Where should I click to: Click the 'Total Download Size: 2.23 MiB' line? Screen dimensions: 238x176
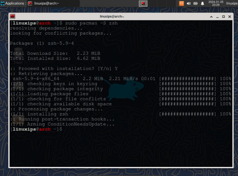(55, 53)
